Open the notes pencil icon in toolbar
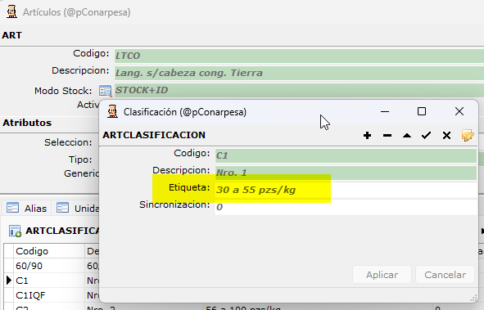 (x=468, y=135)
